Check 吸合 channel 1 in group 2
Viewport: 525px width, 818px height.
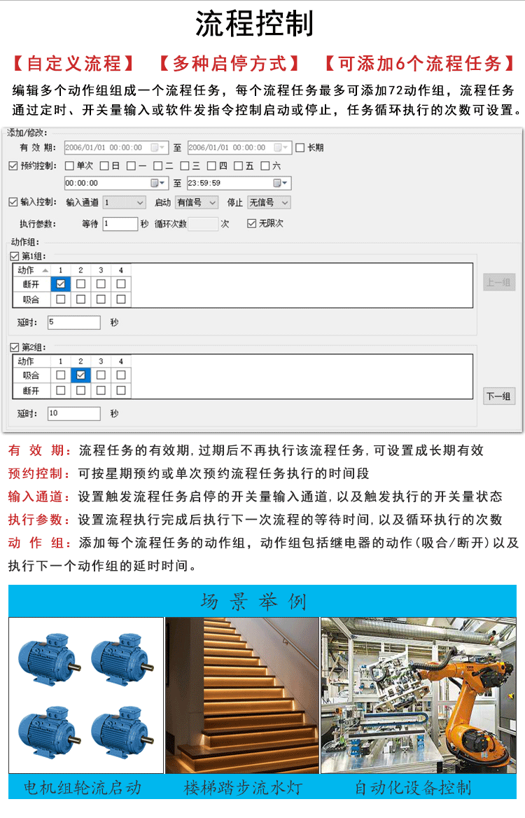pos(60,375)
